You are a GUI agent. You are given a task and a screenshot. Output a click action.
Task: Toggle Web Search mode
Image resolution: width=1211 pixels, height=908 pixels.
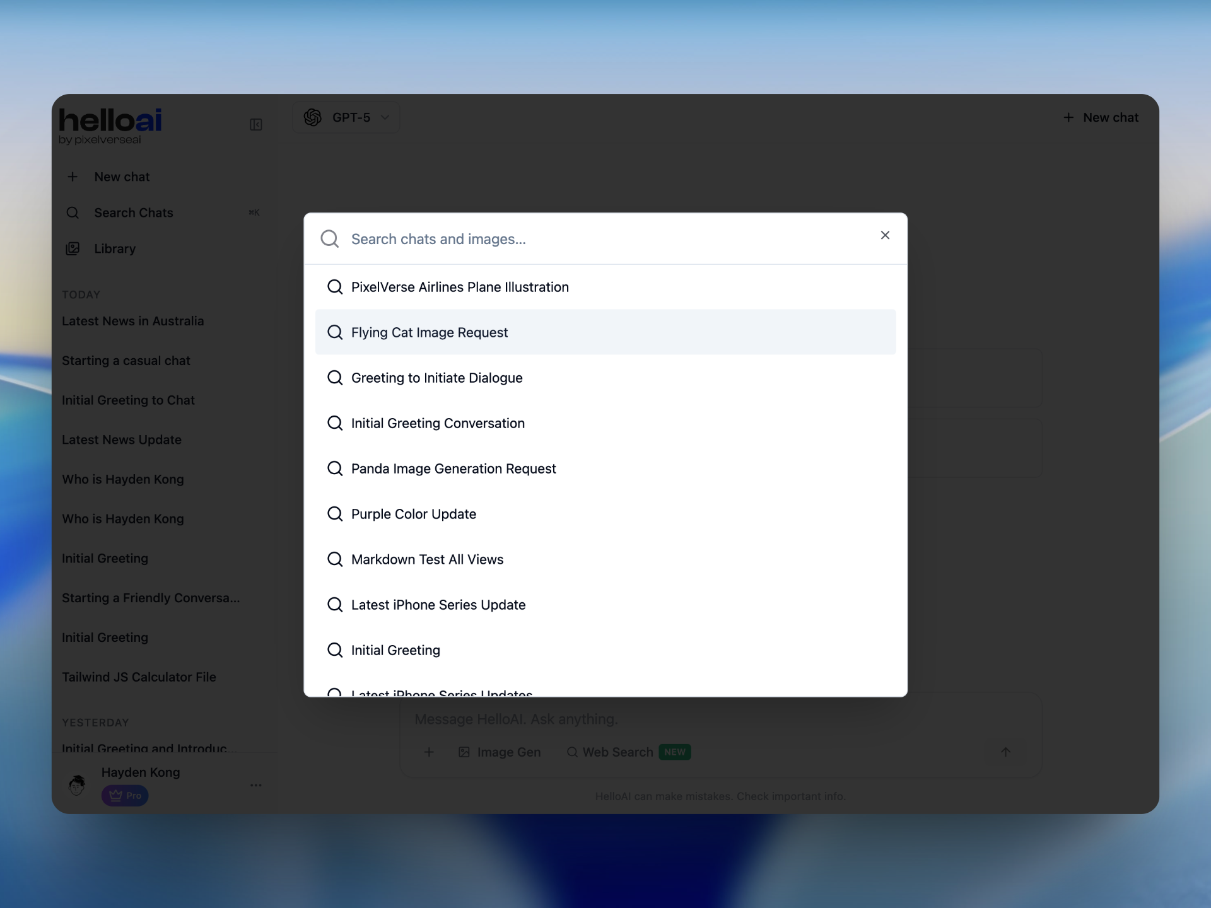tap(610, 752)
